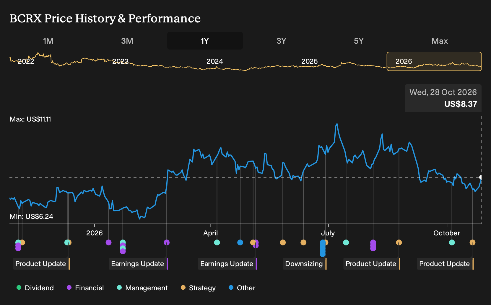
Task: Select the 3Y range tab
Action: pos(281,41)
